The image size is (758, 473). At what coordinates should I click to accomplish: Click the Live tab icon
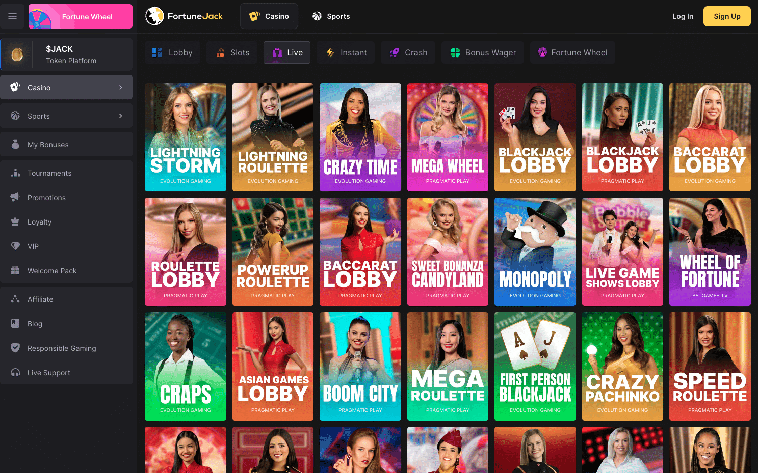pos(277,52)
